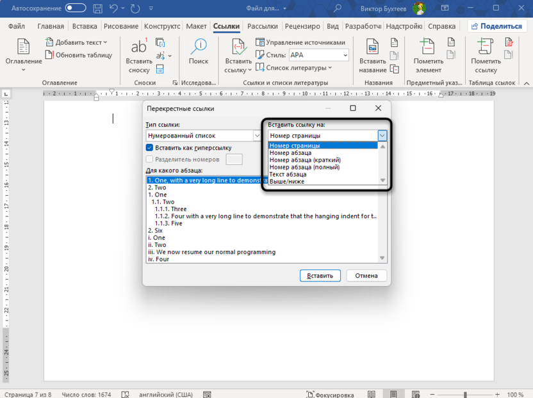The width and height of the screenshot is (533, 398).
Task: Click the Фокусировка button in status bar
Action: (330, 395)
